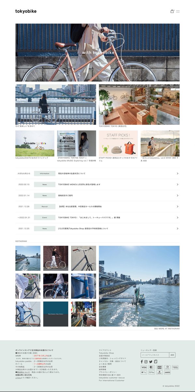
Task: Open the 12/25 Tokyobike Shop update headline
Action: (x=83, y=228)
